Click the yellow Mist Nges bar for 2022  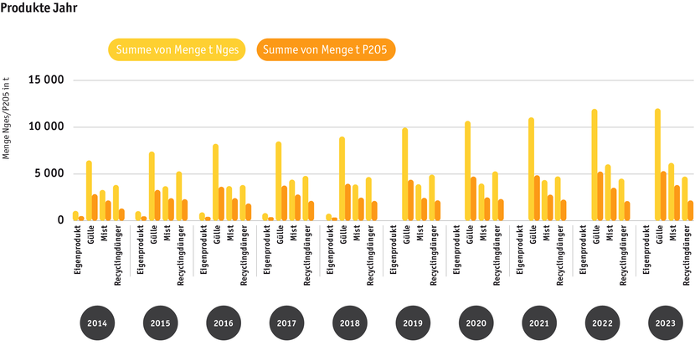[x=608, y=193]
